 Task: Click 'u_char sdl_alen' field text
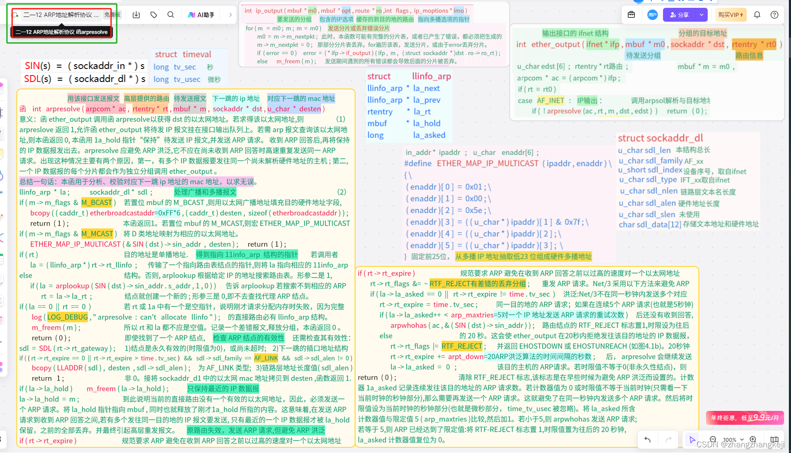[x=647, y=203]
